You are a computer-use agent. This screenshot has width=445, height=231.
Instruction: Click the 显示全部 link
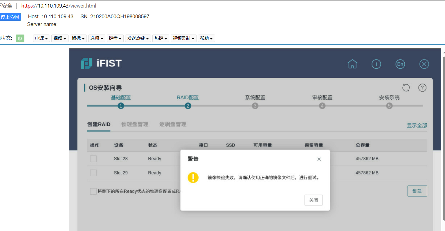click(x=417, y=125)
